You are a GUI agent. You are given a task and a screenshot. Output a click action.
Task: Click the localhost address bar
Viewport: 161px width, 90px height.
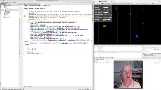click(x=117, y=3)
